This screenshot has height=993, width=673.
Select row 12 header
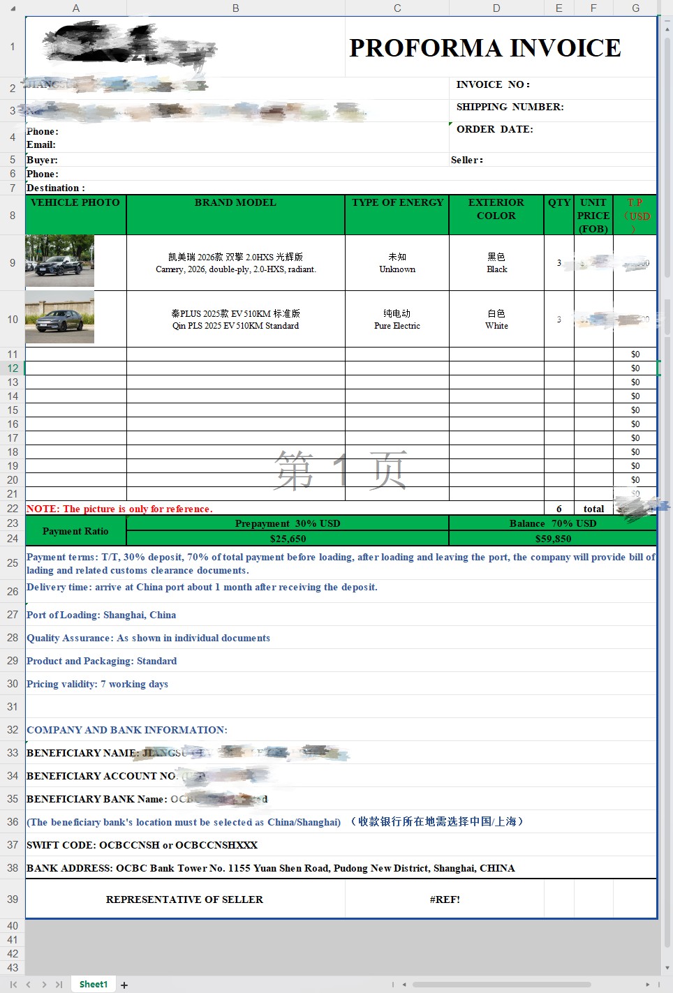pyautogui.click(x=13, y=368)
